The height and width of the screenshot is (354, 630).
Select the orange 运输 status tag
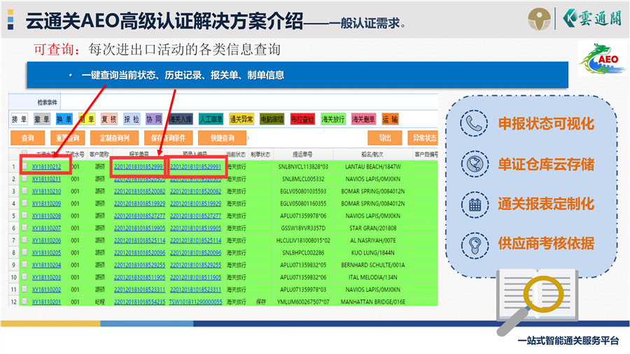point(390,119)
